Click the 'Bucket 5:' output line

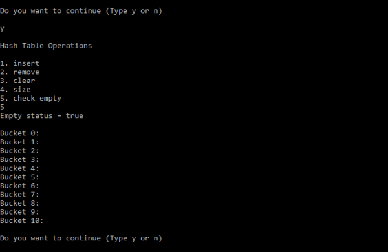(x=19, y=177)
